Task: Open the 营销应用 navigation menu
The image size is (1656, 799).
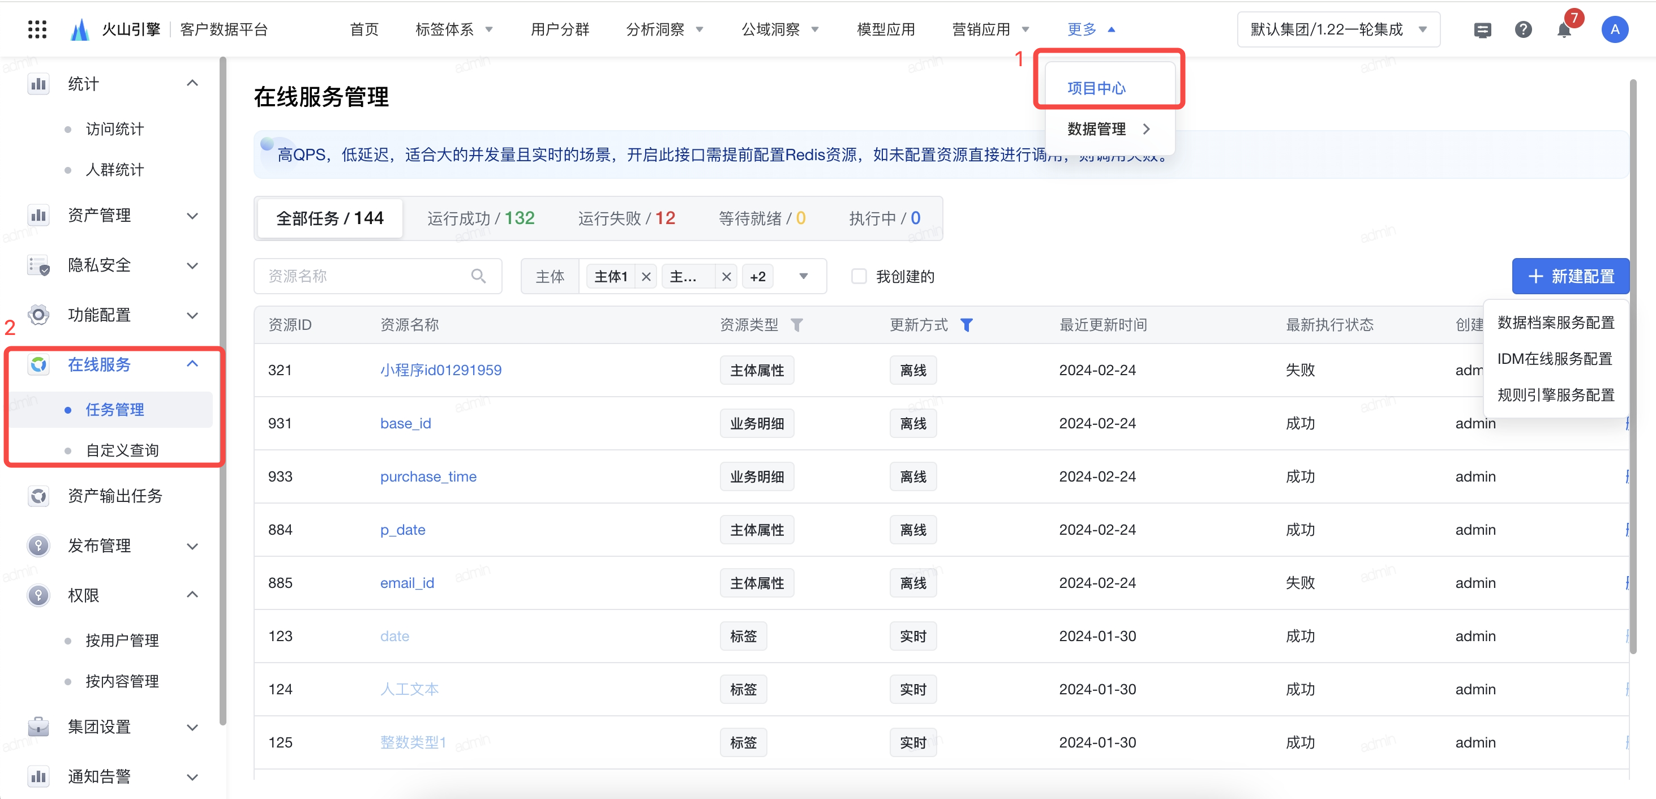Action: pyautogui.click(x=990, y=29)
